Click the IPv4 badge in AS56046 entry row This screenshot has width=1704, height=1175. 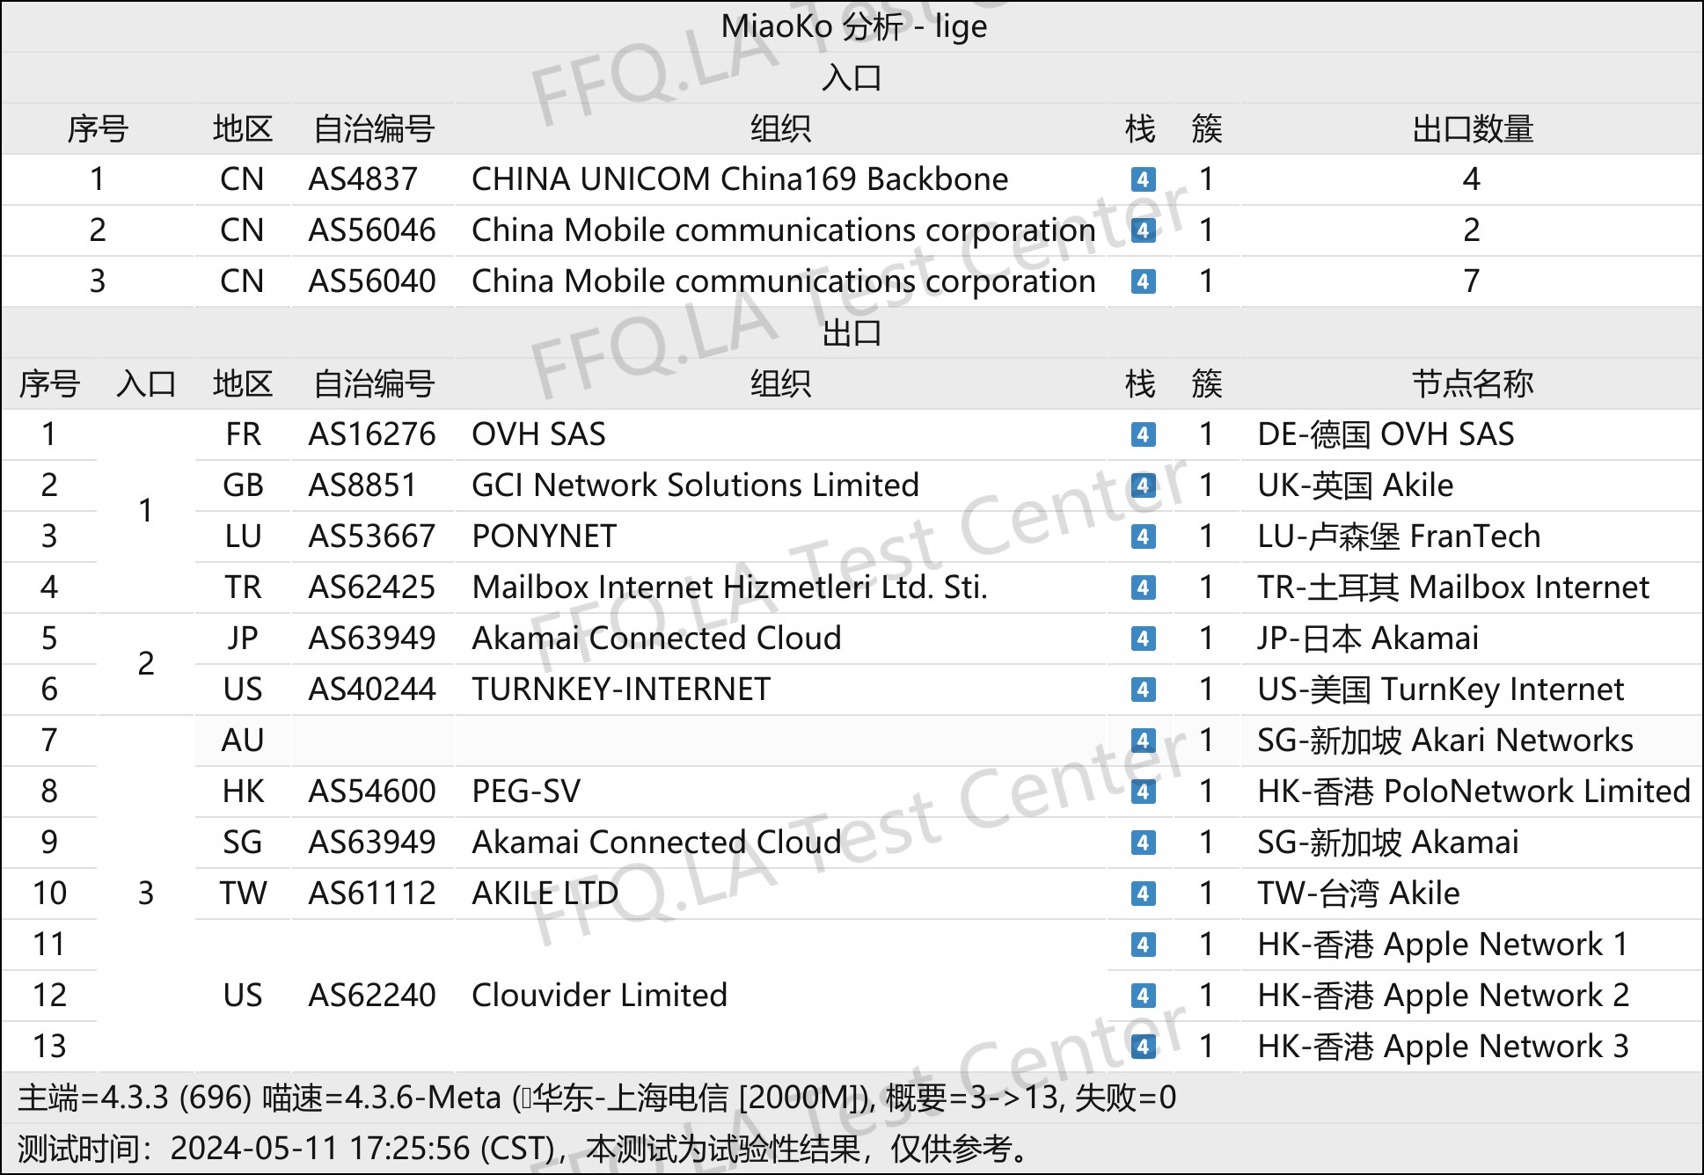[x=1143, y=230]
